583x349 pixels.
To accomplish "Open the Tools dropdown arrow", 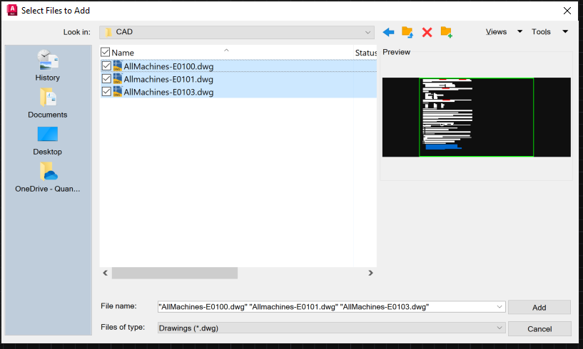I will (x=565, y=31).
